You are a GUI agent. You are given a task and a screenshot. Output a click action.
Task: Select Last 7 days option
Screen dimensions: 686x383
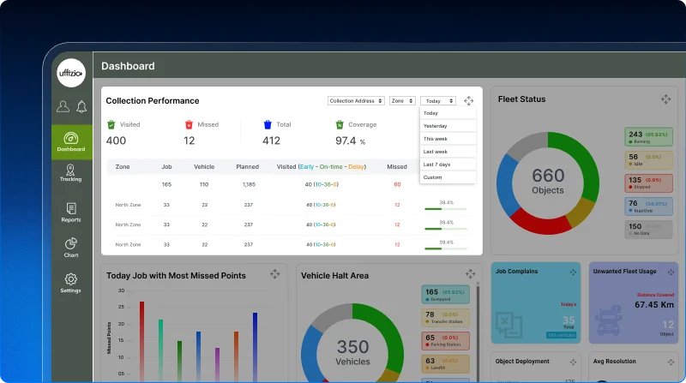(x=448, y=165)
